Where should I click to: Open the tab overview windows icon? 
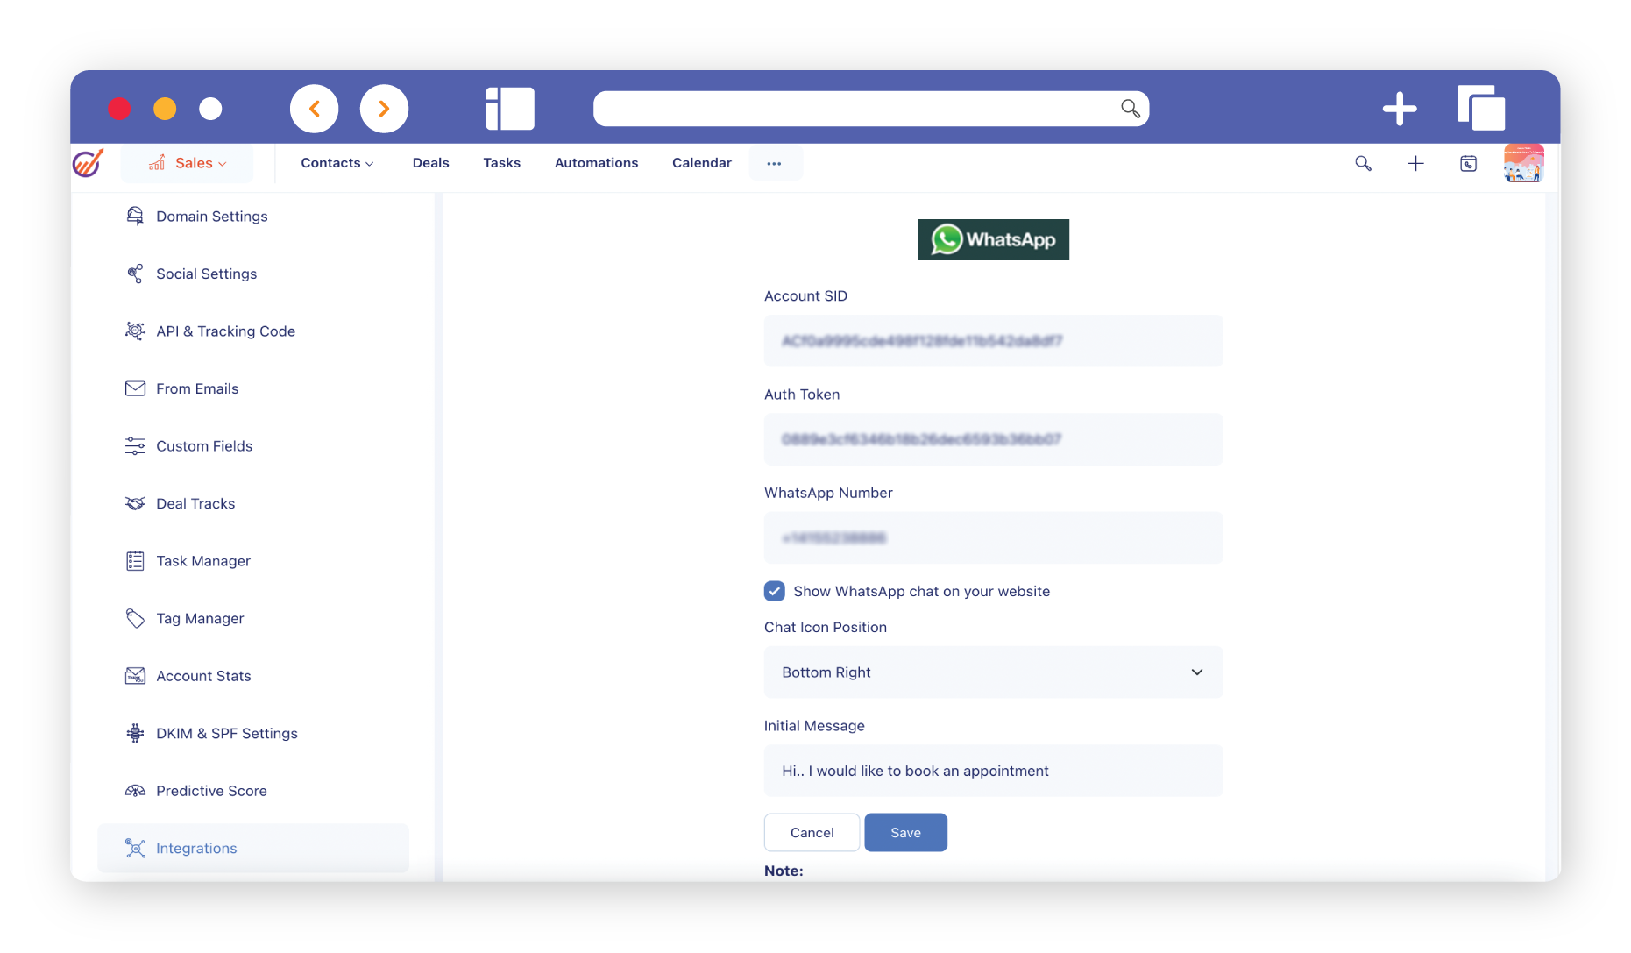(x=1481, y=109)
